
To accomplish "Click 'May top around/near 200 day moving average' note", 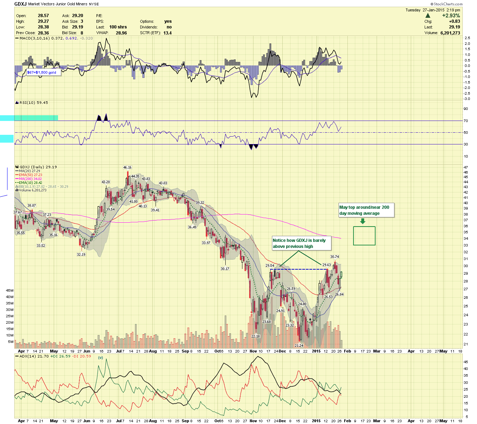I will point(366,210).
